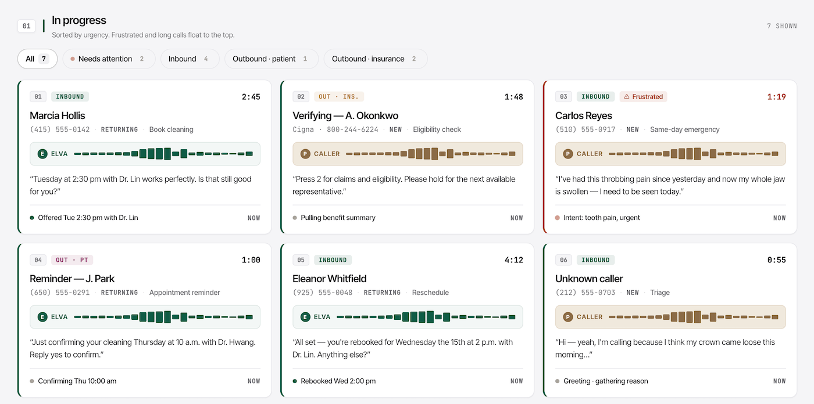
Task: Click the status "Greeting · gathering reason"
Action: click(606, 381)
